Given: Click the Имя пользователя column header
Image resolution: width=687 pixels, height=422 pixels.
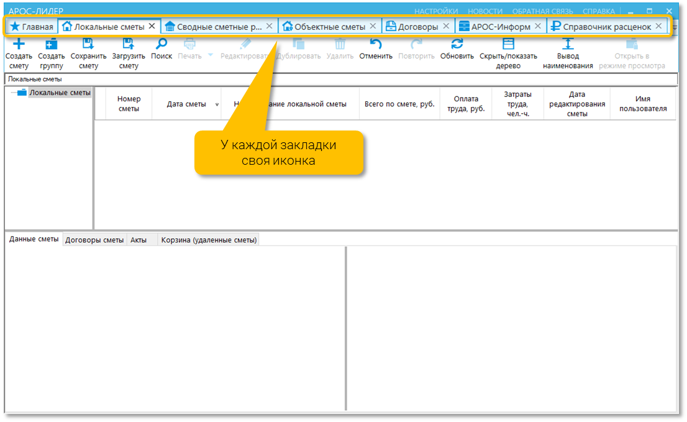Looking at the screenshot, I should pyautogui.click(x=643, y=104).
